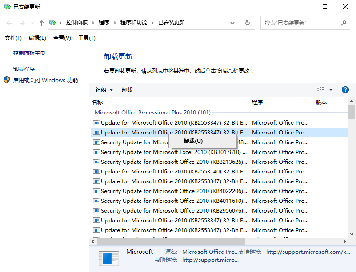Open the 帮助链接 URL in details pane
Screen dimensions: 356x272
[x=211, y=260]
